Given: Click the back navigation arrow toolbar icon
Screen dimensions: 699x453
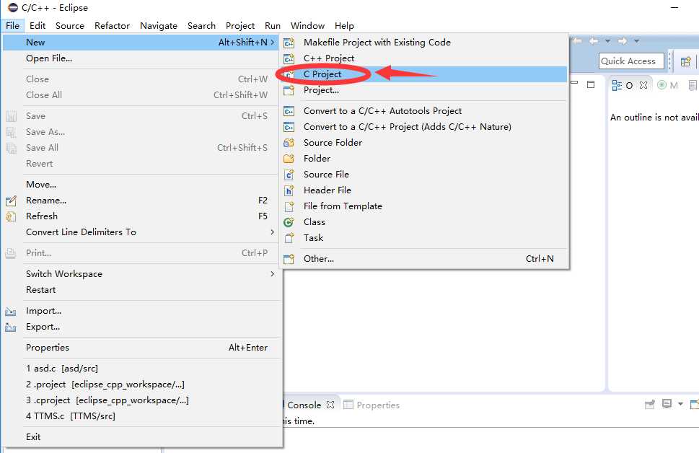Looking at the screenshot, I should [594, 41].
